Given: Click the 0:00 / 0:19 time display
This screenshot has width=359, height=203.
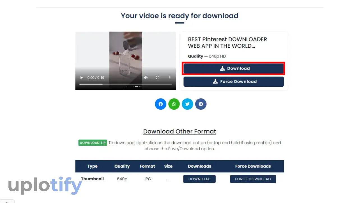Looking at the screenshot, I should coord(96,78).
